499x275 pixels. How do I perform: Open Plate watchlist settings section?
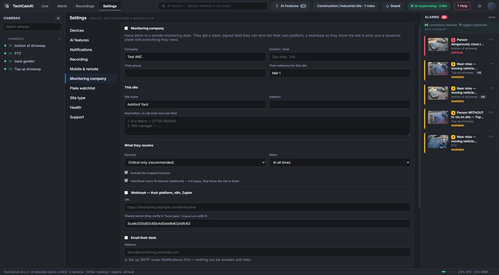(91, 88)
